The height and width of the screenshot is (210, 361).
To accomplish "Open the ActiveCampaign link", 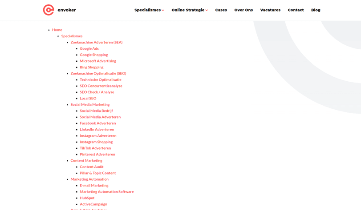I will click(93, 204).
